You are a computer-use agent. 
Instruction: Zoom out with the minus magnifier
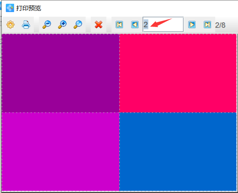pos(47,25)
